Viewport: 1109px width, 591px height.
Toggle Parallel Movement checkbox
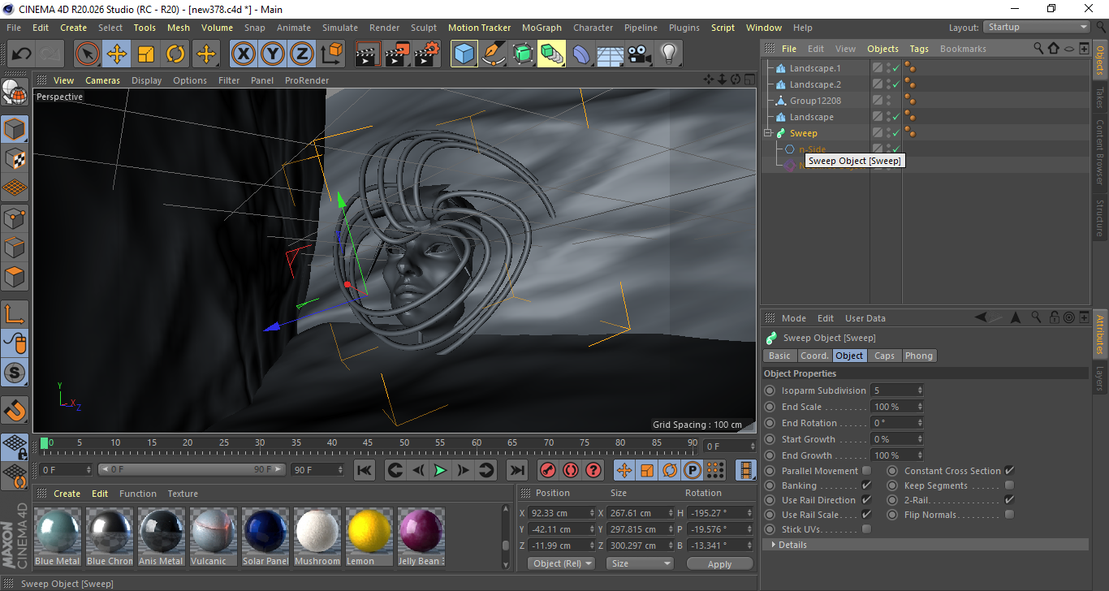click(x=866, y=471)
